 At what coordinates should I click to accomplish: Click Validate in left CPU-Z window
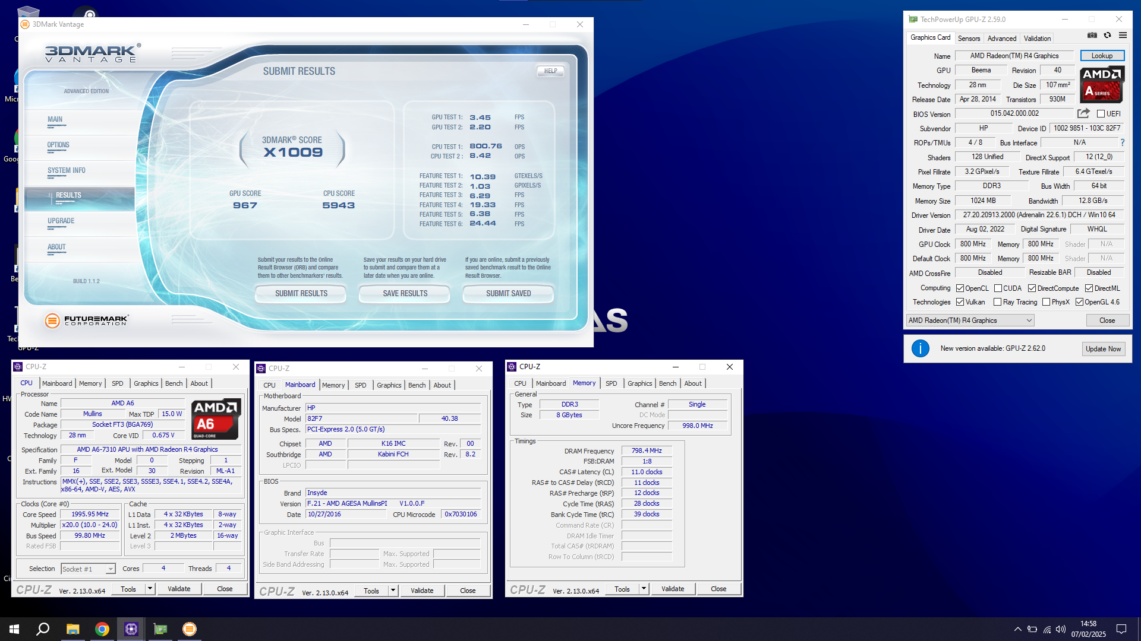pyautogui.click(x=178, y=589)
